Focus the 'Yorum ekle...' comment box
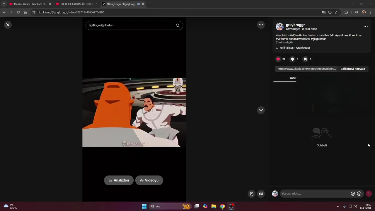The image size is (375, 211). tap(315, 193)
